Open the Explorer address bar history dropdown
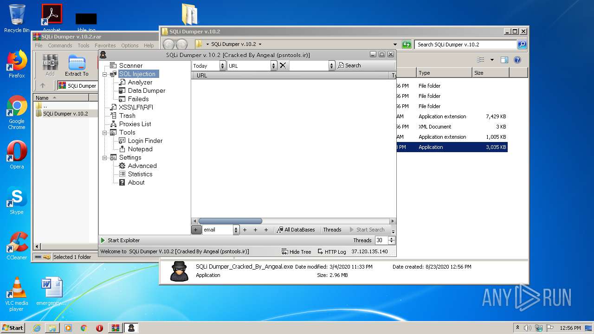594x334 pixels. pyautogui.click(x=395, y=45)
